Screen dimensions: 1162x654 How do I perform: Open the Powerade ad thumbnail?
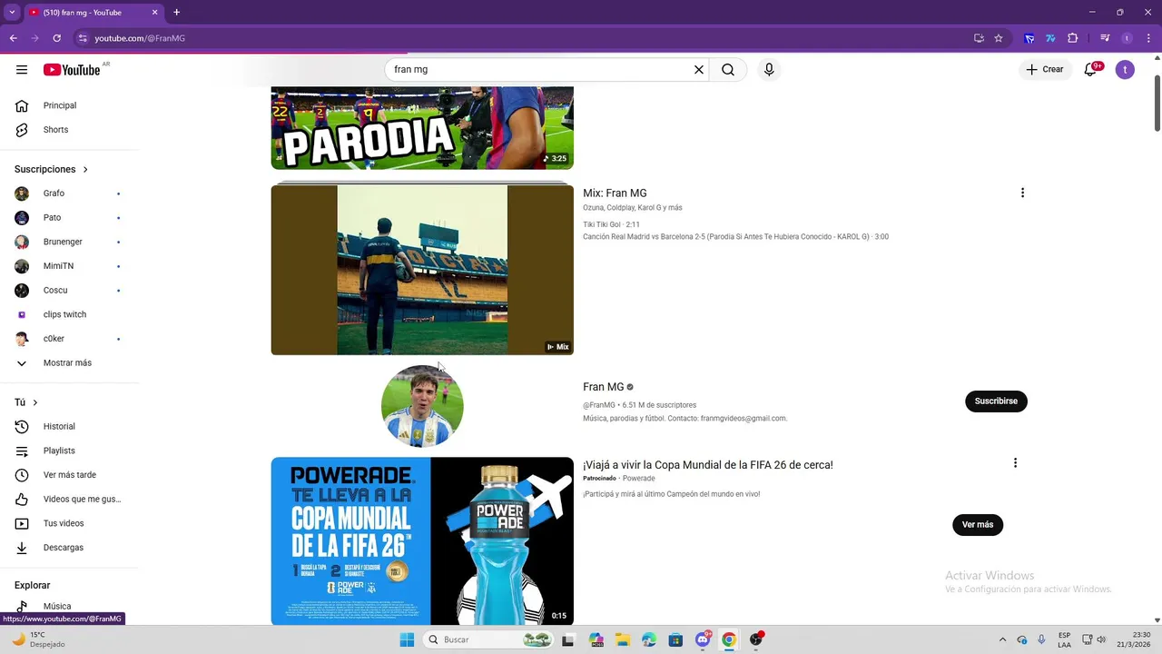pos(422,541)
